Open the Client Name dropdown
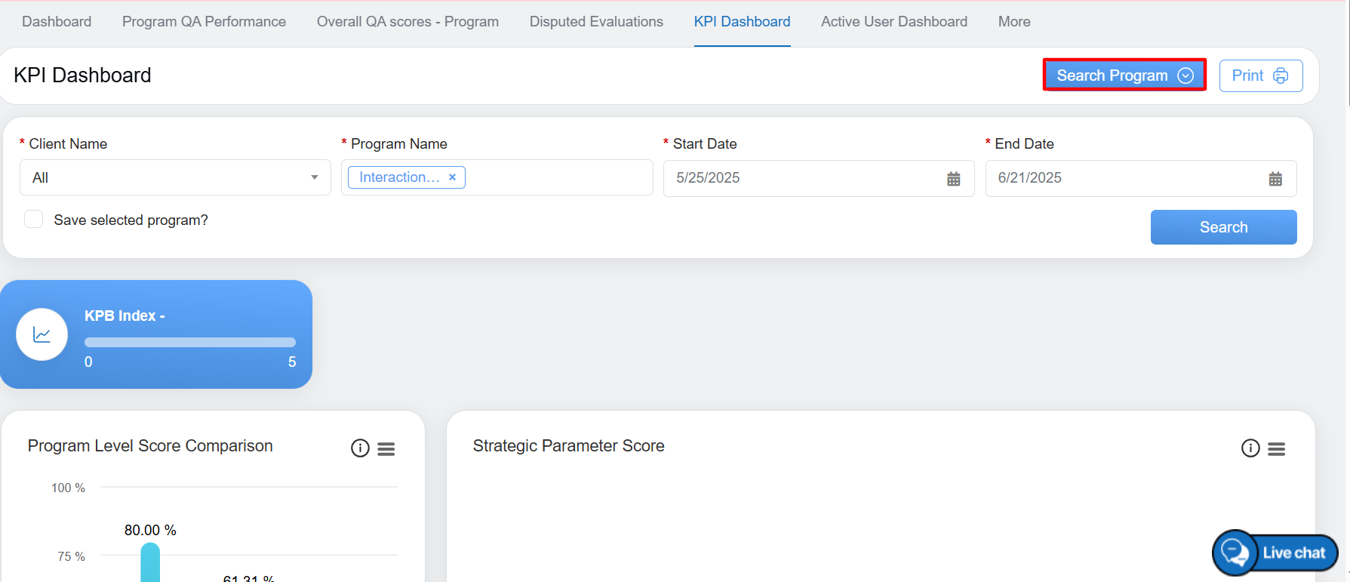Image resolution: width=1350 pixels, height=582 pixels. 175,177
